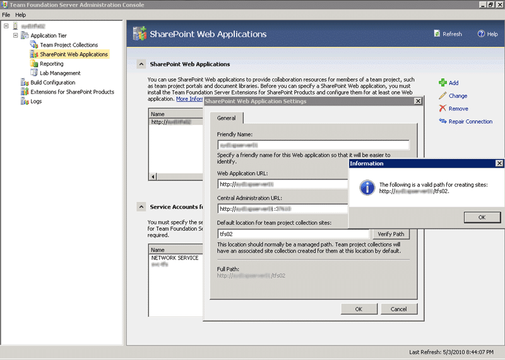Click the Refresh link in header
This screenshot has width=505, height=360.
(x=452, y=34)
